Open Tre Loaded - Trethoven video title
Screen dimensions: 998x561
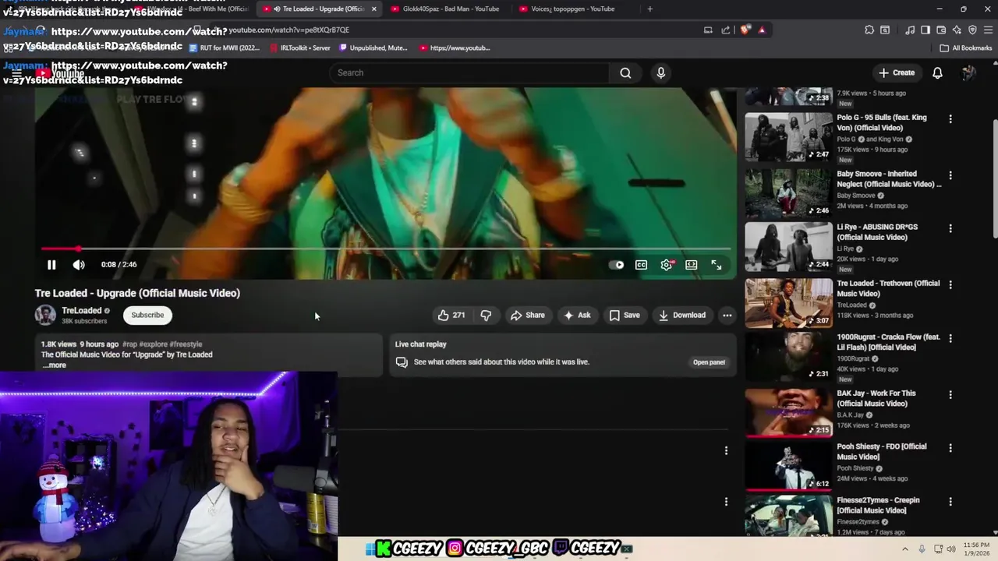tap(888, 288)
